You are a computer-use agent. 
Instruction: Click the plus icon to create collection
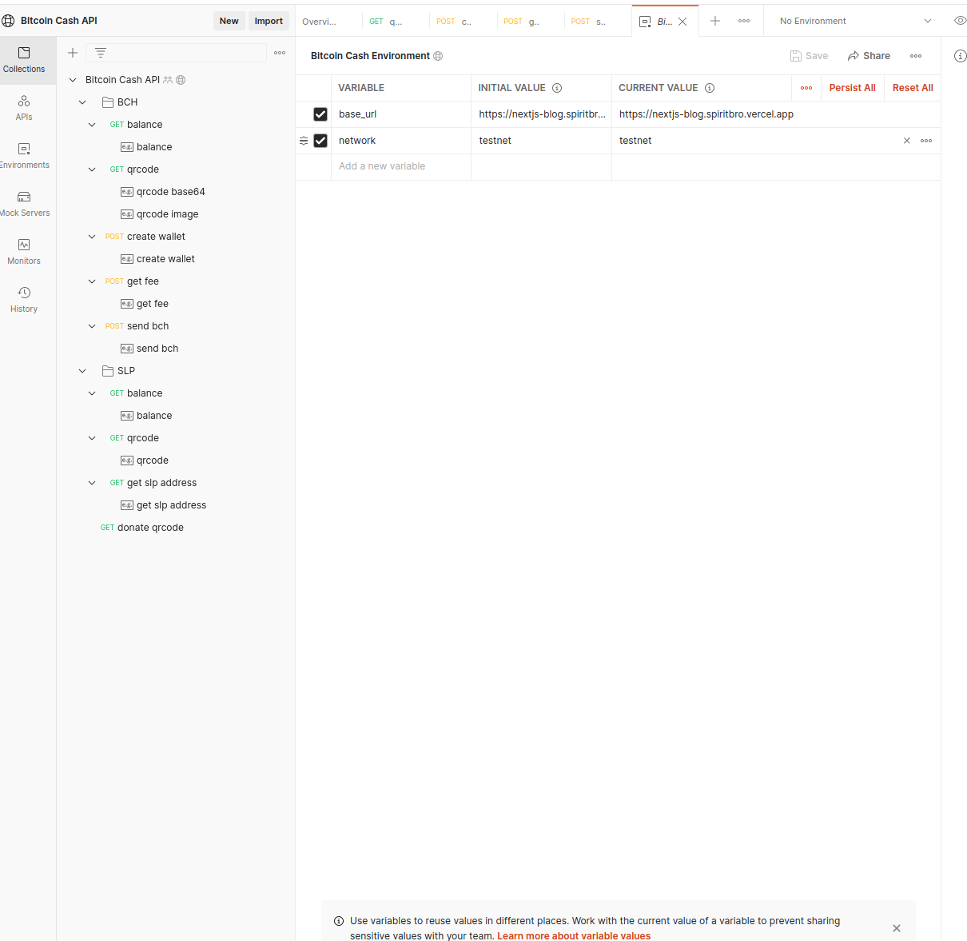point(73,53)
